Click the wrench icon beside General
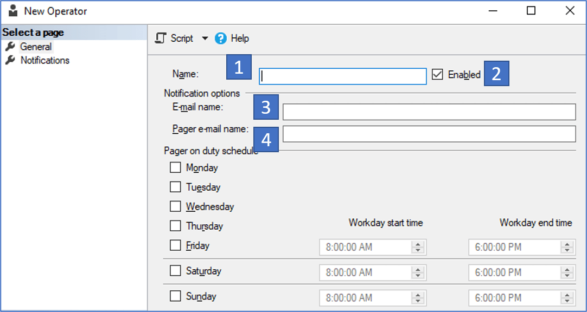The height and width of the screenshot is (312, 587). pos(10,47)
